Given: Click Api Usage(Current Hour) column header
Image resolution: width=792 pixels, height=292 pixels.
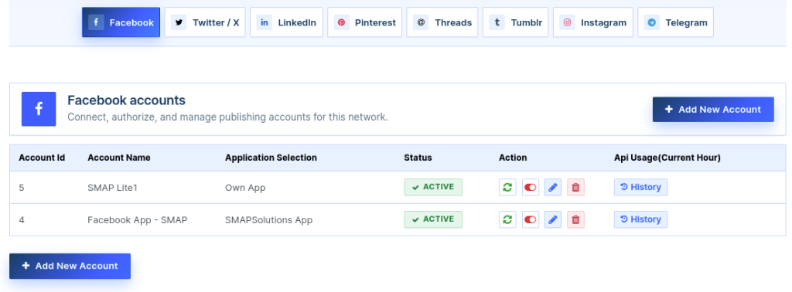Looking at the screenshot, I should tap(667, 158).
